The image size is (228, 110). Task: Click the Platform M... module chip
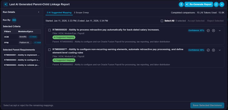click(25, 43)
